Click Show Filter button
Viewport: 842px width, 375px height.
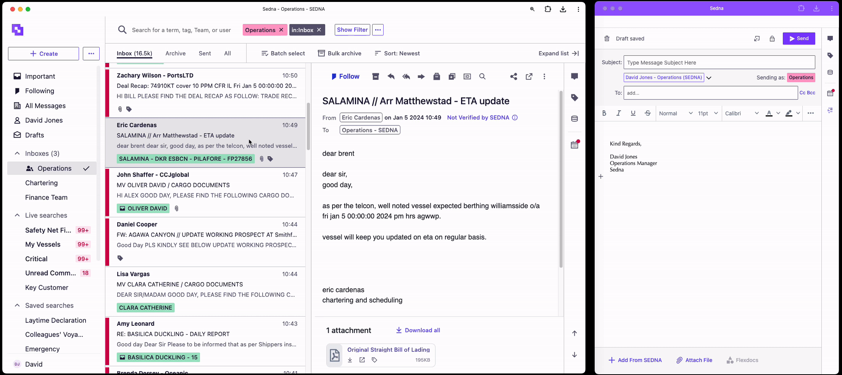point(352,30)
